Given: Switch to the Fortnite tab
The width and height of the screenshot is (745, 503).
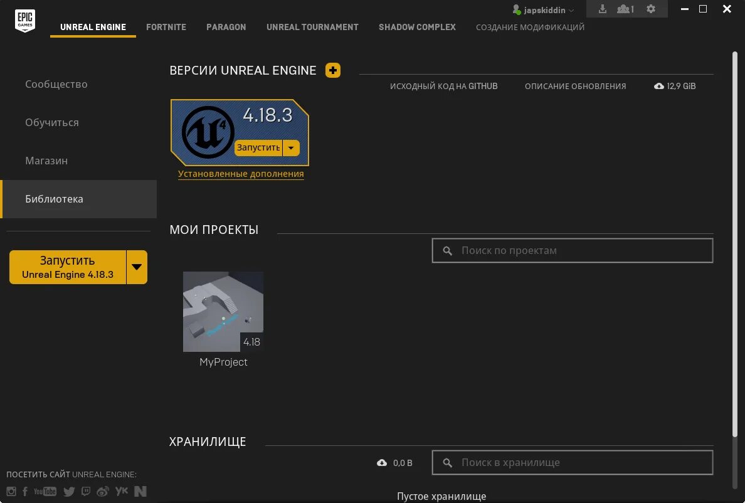Looking at the screenshot, I should coord(166,27).
